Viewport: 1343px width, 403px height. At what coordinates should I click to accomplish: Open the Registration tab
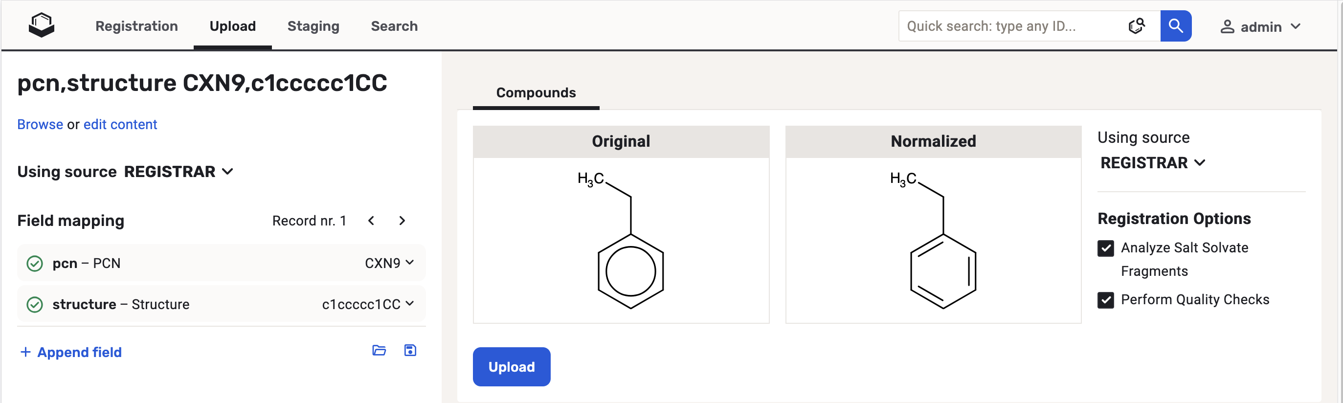[x=136, y=26]
